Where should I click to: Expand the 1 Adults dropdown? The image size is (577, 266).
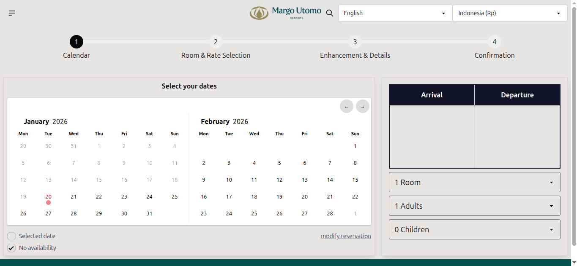[474, 206]
